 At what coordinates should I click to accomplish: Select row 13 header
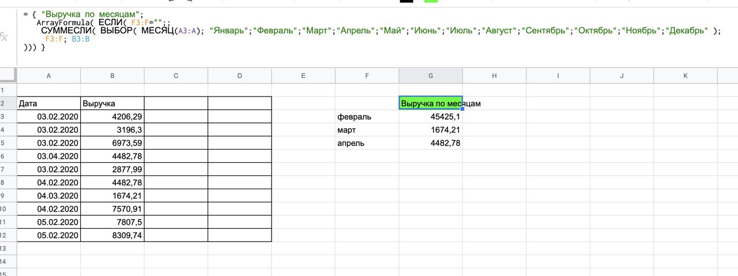[x=8, y=249]
